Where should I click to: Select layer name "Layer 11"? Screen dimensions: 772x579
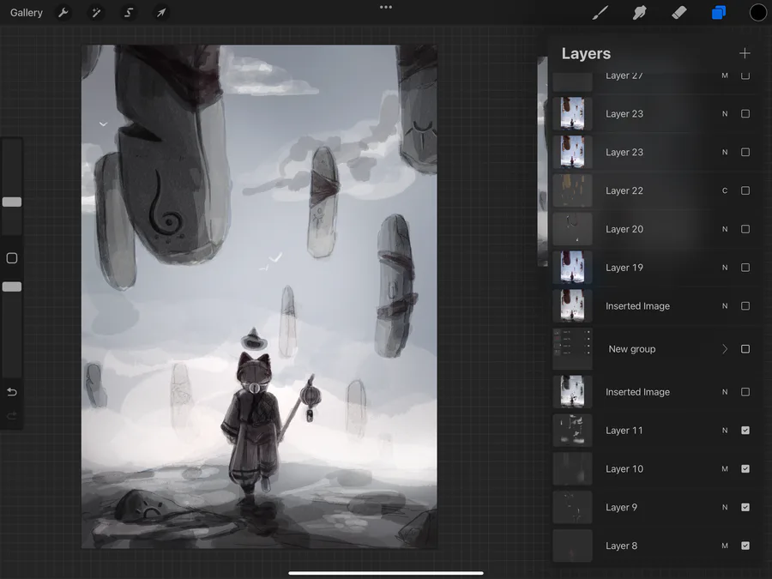[x=624, y=431]
